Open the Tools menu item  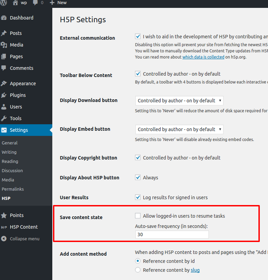(x=16, y=118)
